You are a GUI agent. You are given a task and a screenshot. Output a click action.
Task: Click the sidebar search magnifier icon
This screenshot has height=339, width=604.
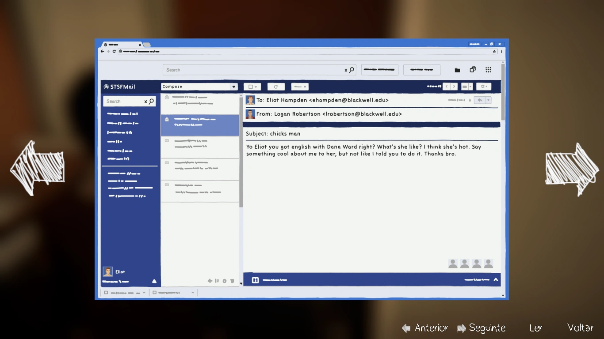(151, 101)
